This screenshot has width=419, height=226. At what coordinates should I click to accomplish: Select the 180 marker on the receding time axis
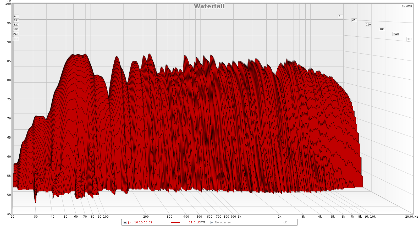coord(382,29)
